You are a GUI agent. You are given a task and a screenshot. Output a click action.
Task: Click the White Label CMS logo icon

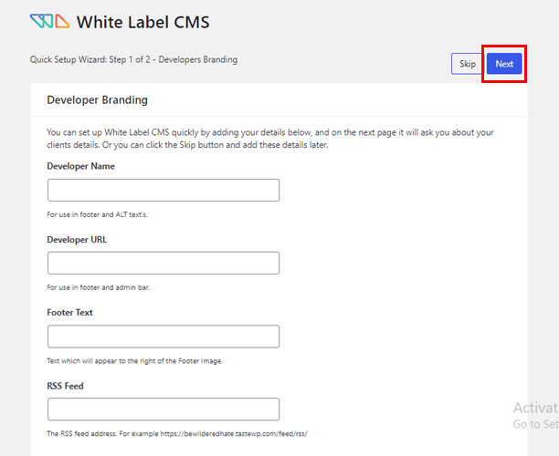coord(49,21)
